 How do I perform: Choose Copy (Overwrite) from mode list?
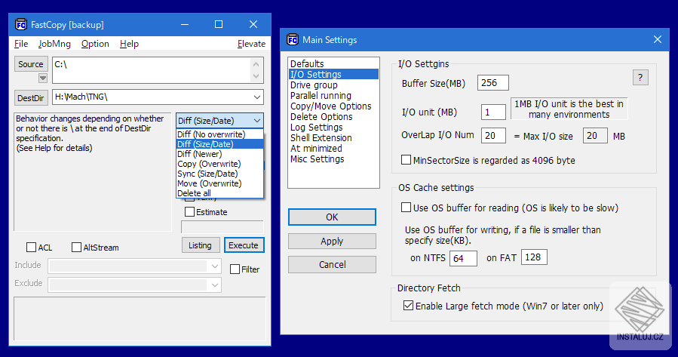click(219, 164)
